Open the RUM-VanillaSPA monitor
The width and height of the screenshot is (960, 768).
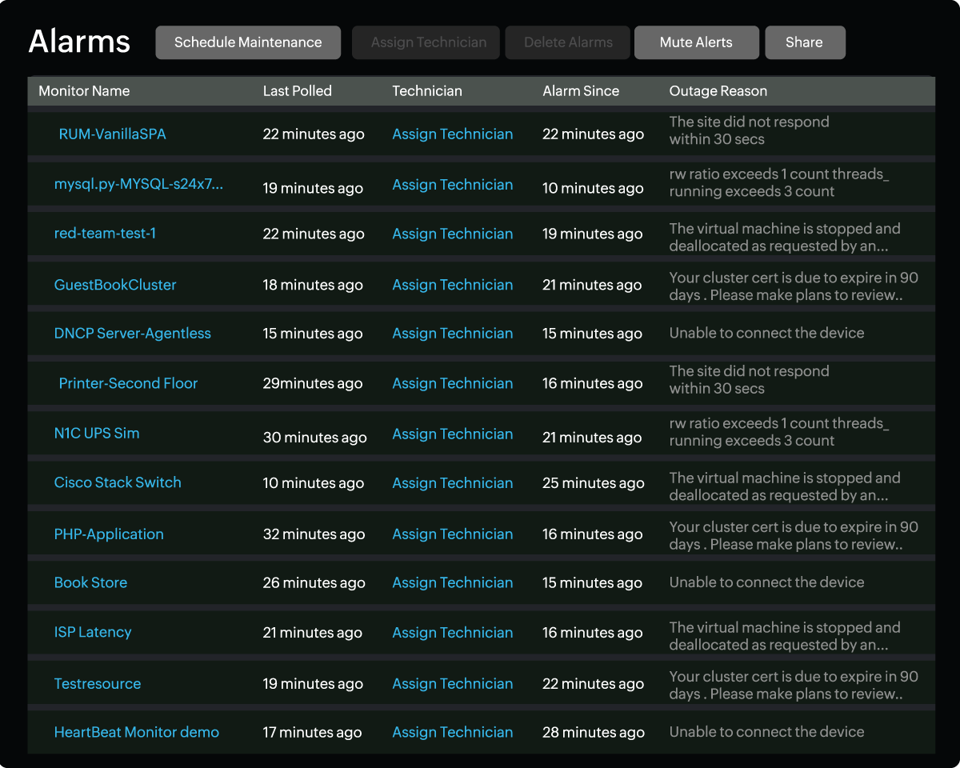[x=112, y=134]
